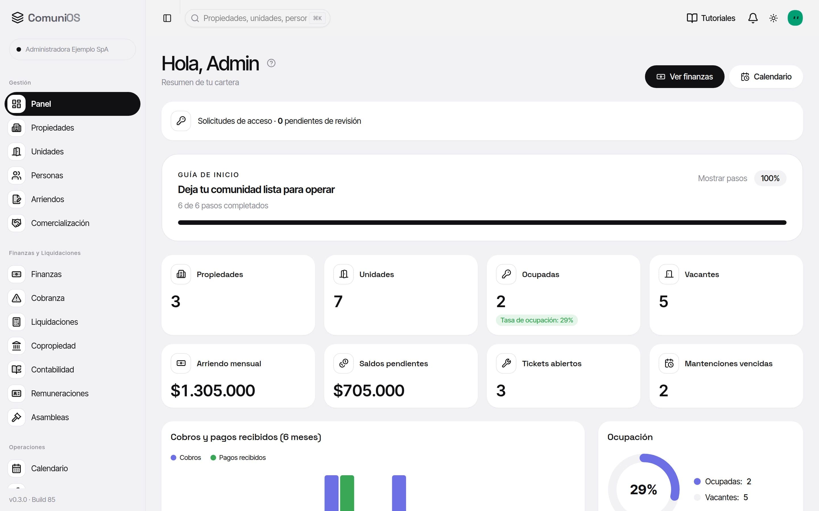This screenshot has height=511, width=819.
Task: Toggle the Cobros legend swatch
Action: pos(174,458)
